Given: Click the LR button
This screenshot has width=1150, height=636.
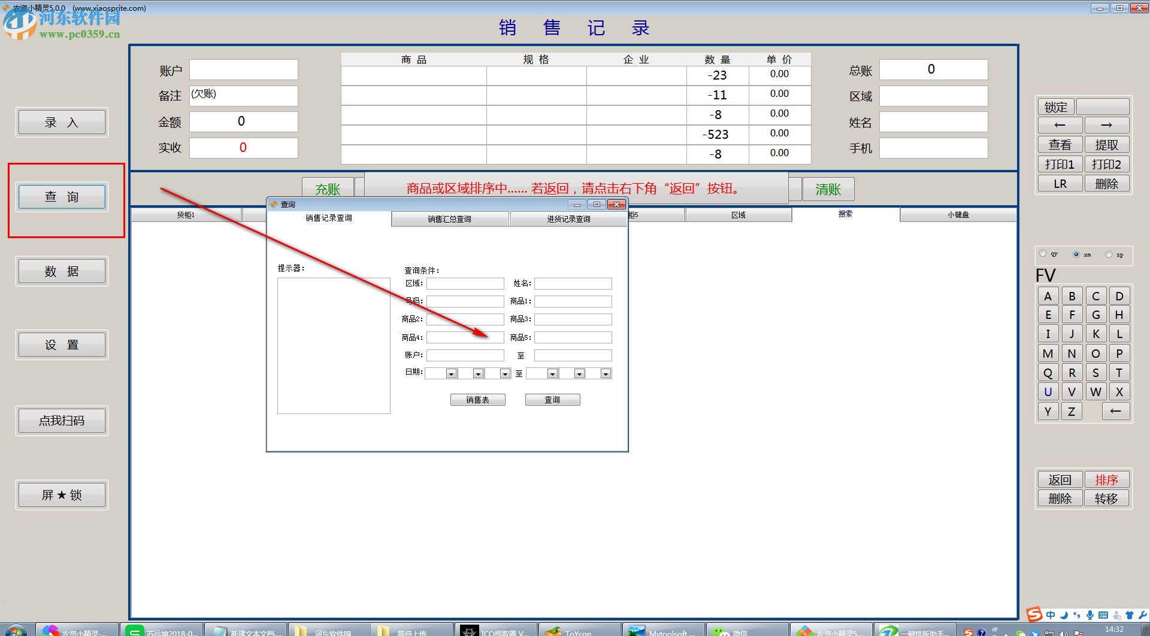Looking at the screenshot, I should point(1060,184).
